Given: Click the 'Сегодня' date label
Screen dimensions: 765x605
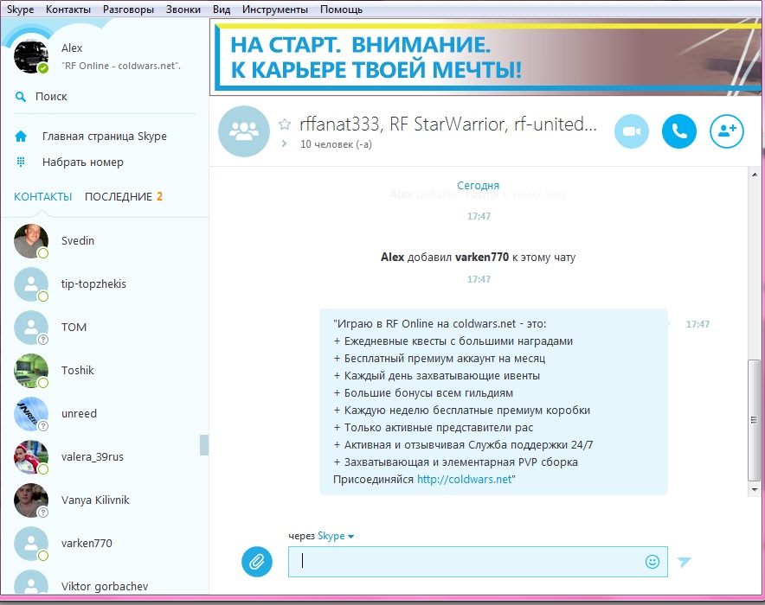Looking at the screenshot, I should tap(478, 186).
